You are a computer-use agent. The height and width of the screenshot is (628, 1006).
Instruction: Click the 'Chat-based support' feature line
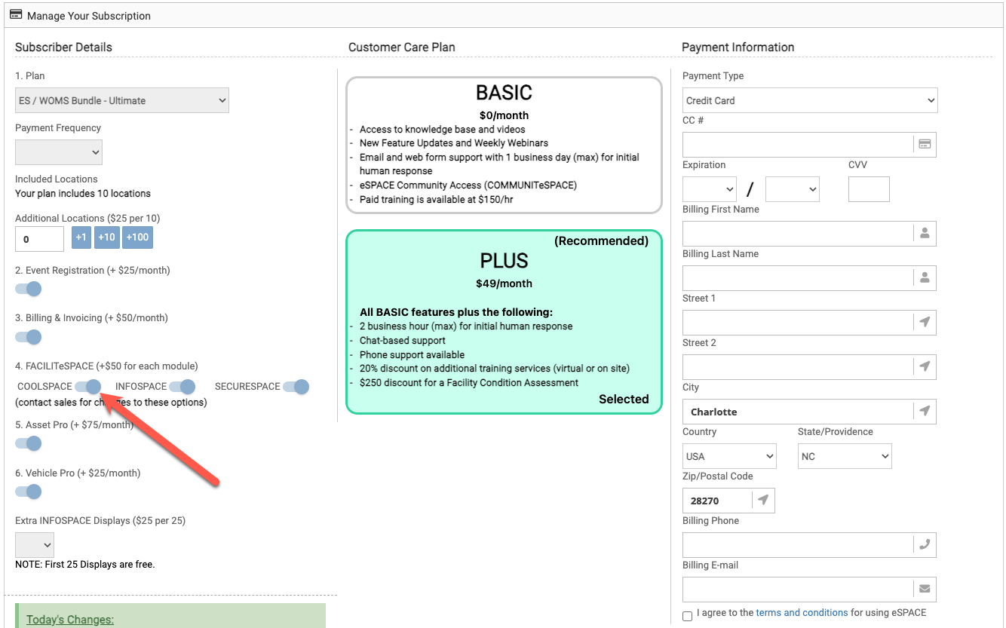(403, 341)
